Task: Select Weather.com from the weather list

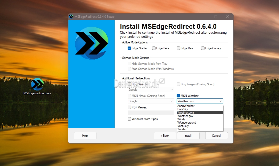Action: click(x=200, y=113)
